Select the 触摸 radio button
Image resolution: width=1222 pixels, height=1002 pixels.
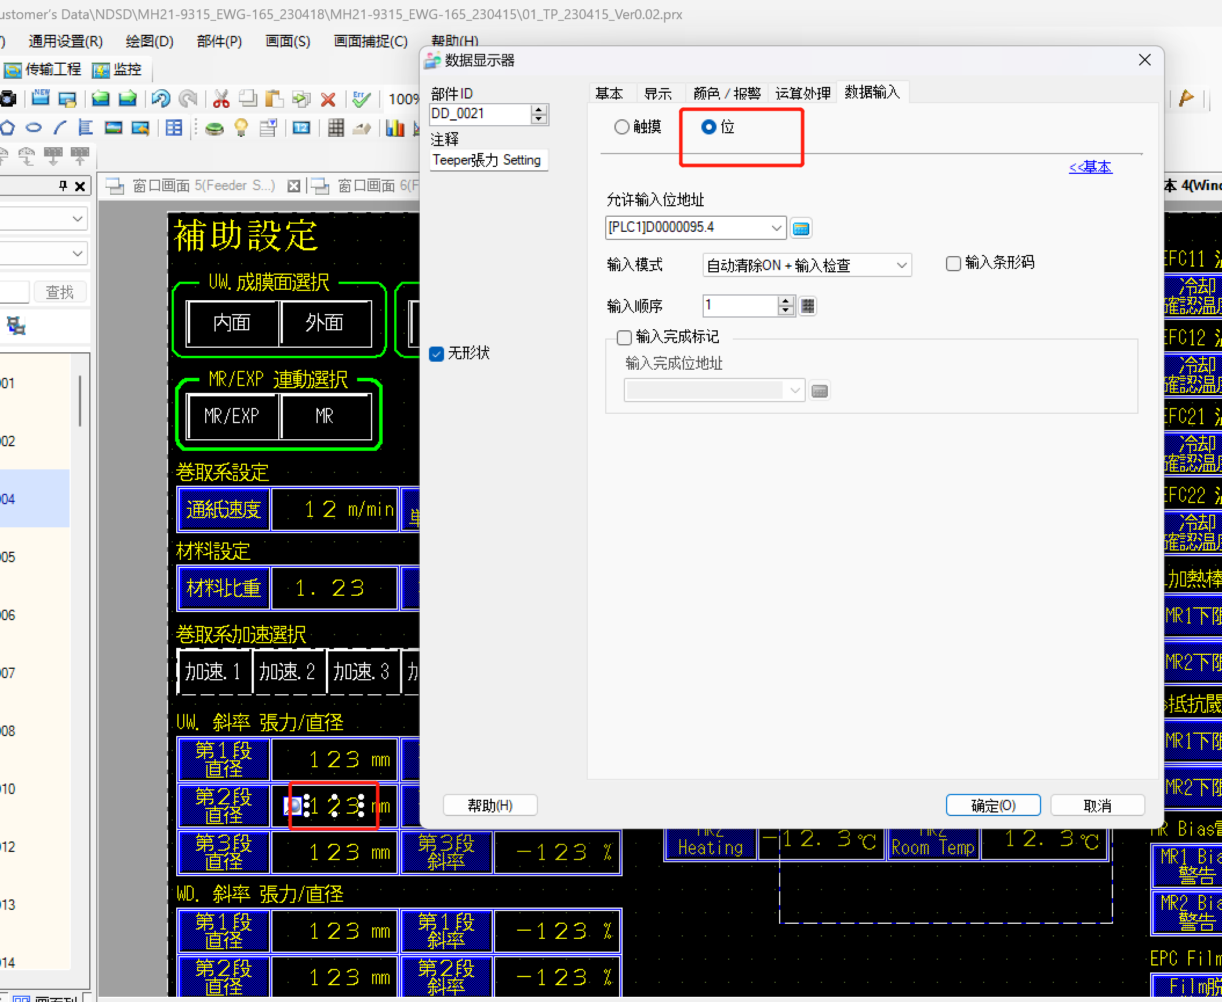[x=621, y=127]
